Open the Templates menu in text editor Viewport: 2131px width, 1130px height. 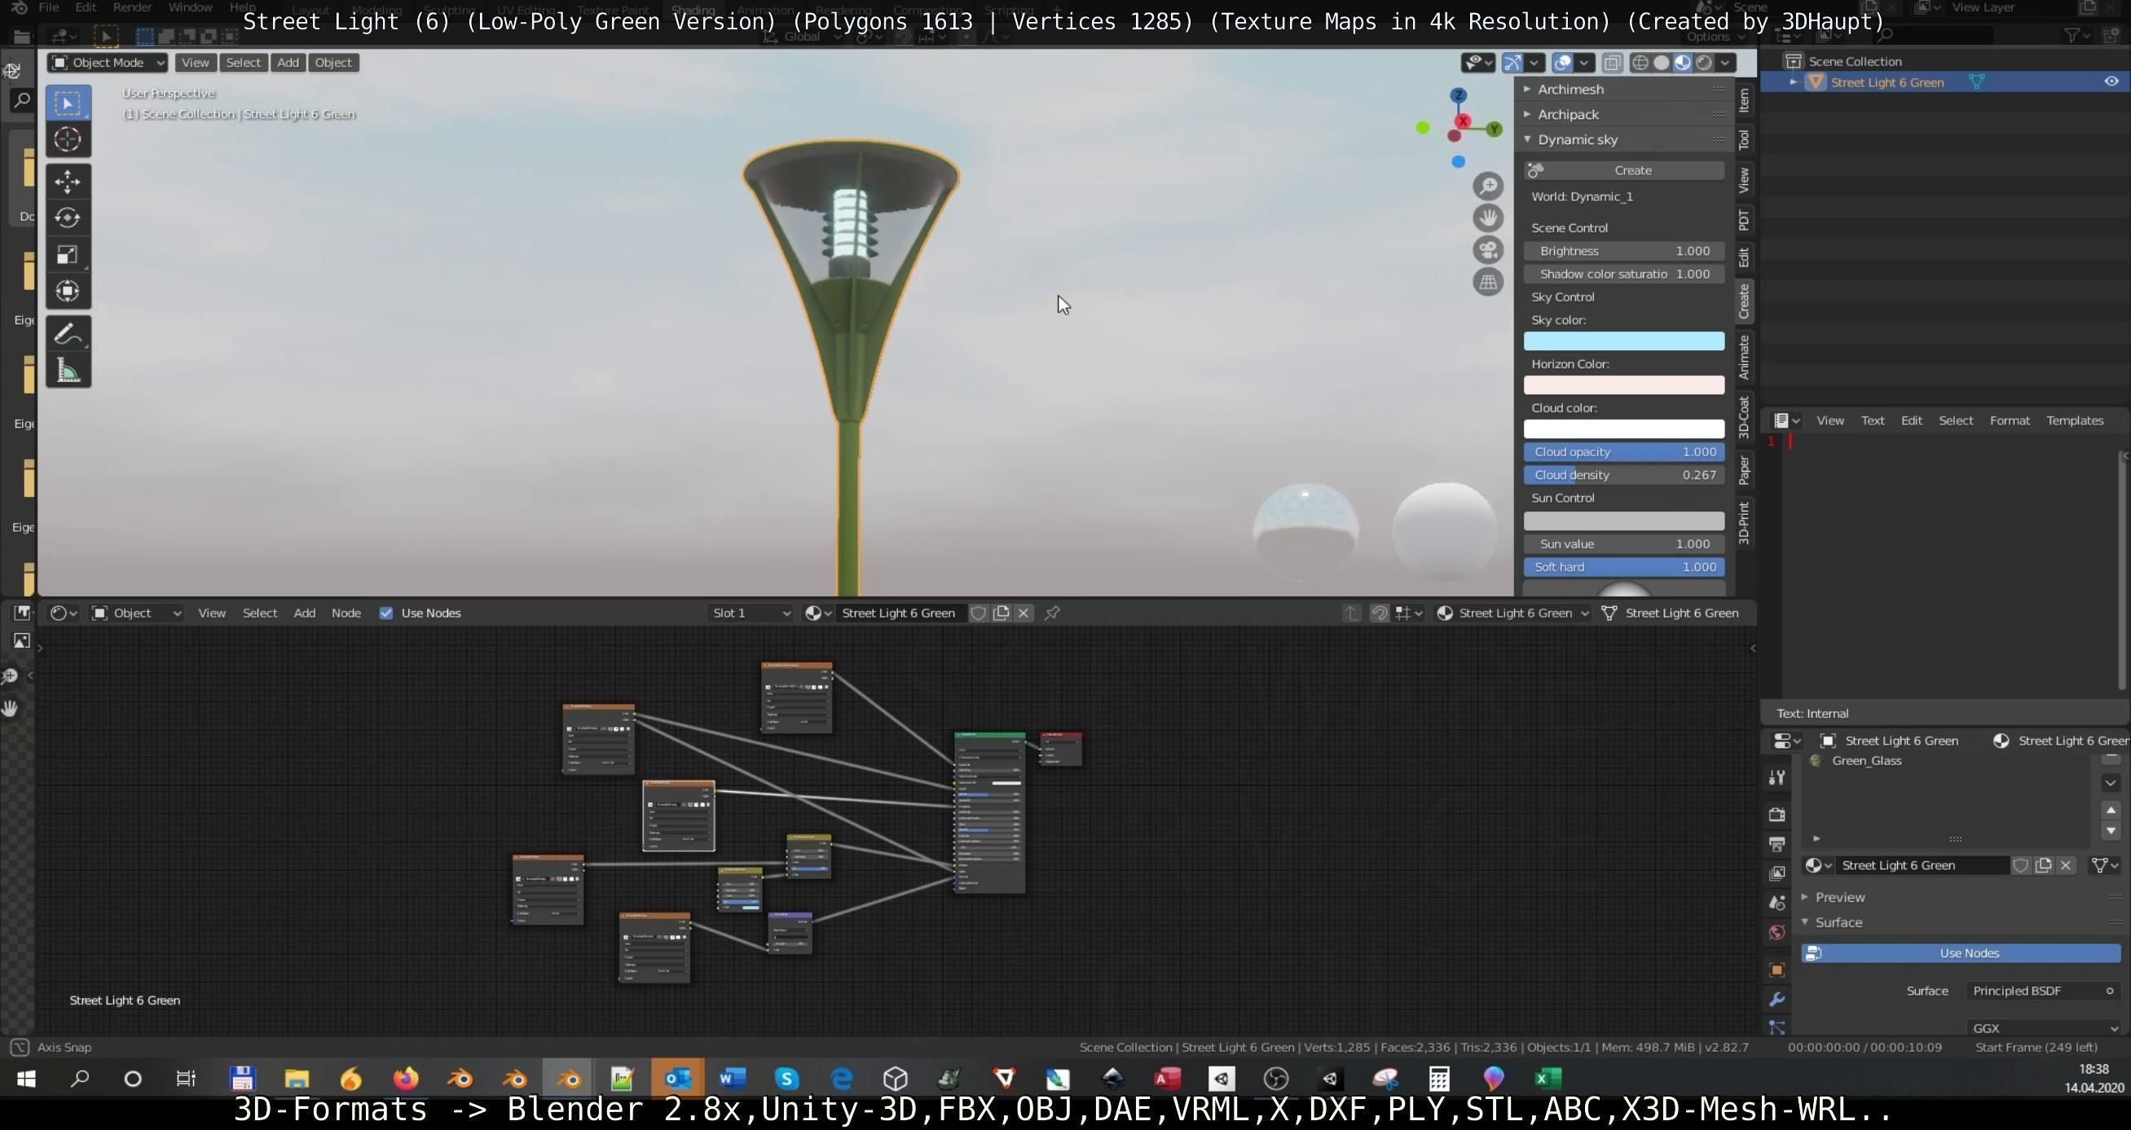pos(2074,420)
